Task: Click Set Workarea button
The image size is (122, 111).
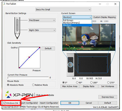Action: (x=108, y=86)
